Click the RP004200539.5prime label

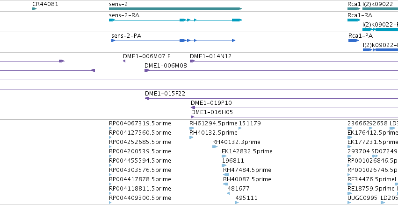coord(140,151)
